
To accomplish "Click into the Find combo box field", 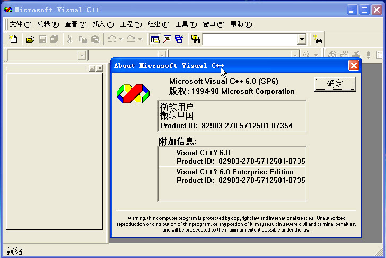I will [x=250, y=39].
